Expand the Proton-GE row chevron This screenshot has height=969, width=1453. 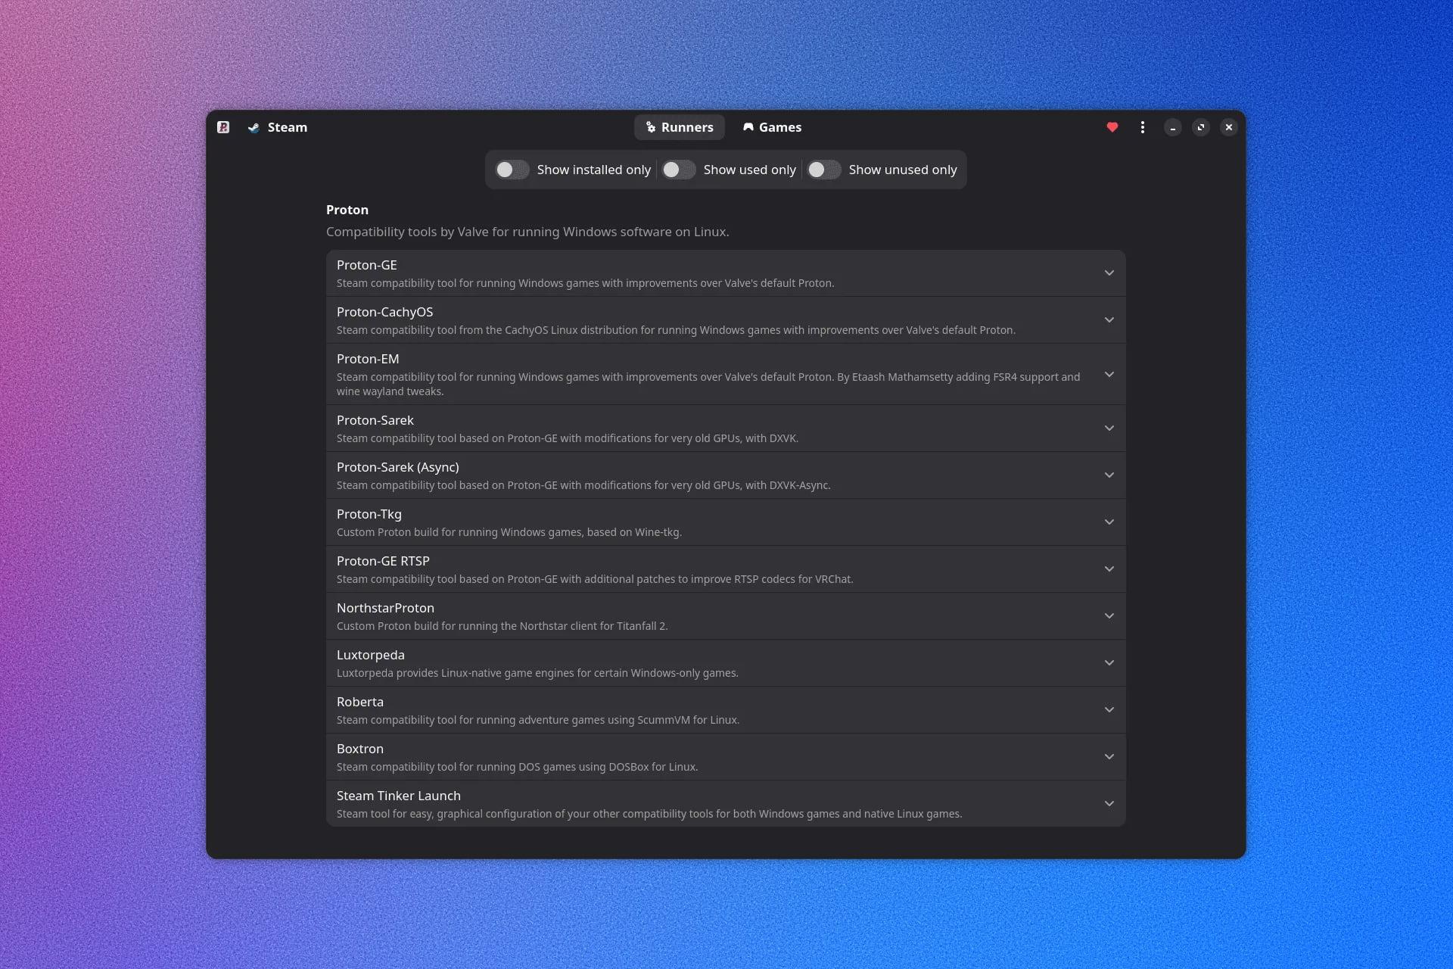tap(1109, 273)
